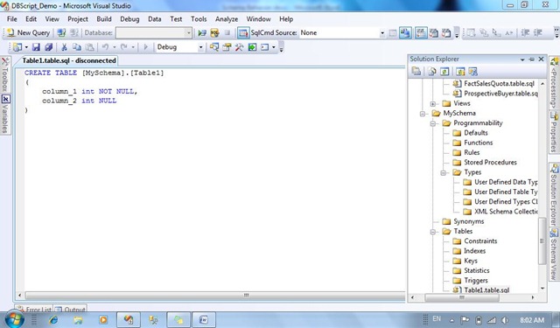The image size is (560, 328).
Task: Open the Properties side tab
Action: [554, 132]
